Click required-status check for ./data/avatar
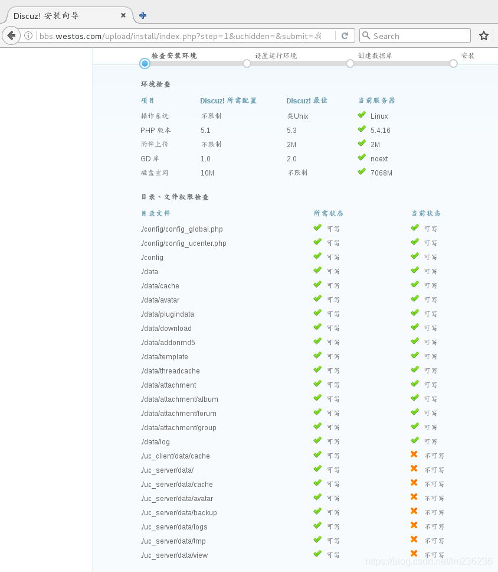The width and height of the screenshot is (498, 572). 317,298
